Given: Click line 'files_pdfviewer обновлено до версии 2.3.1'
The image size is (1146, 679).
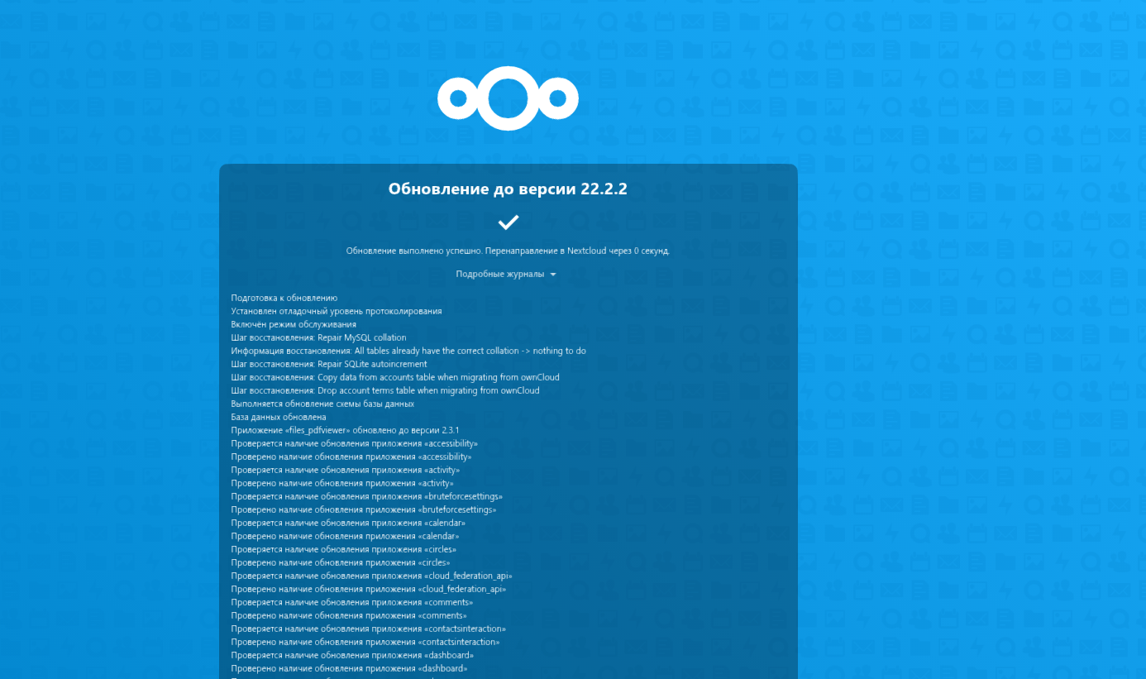Looking at the screenshot, I should coord(345,430).
